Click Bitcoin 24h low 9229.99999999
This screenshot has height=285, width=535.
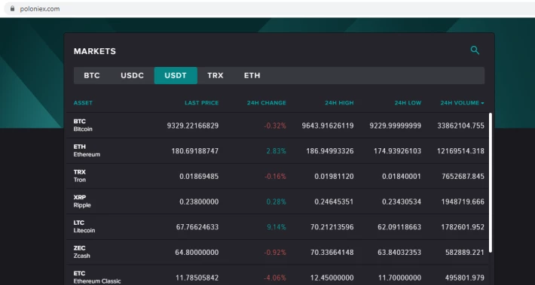pyautogui.click(x=396, y=126)
